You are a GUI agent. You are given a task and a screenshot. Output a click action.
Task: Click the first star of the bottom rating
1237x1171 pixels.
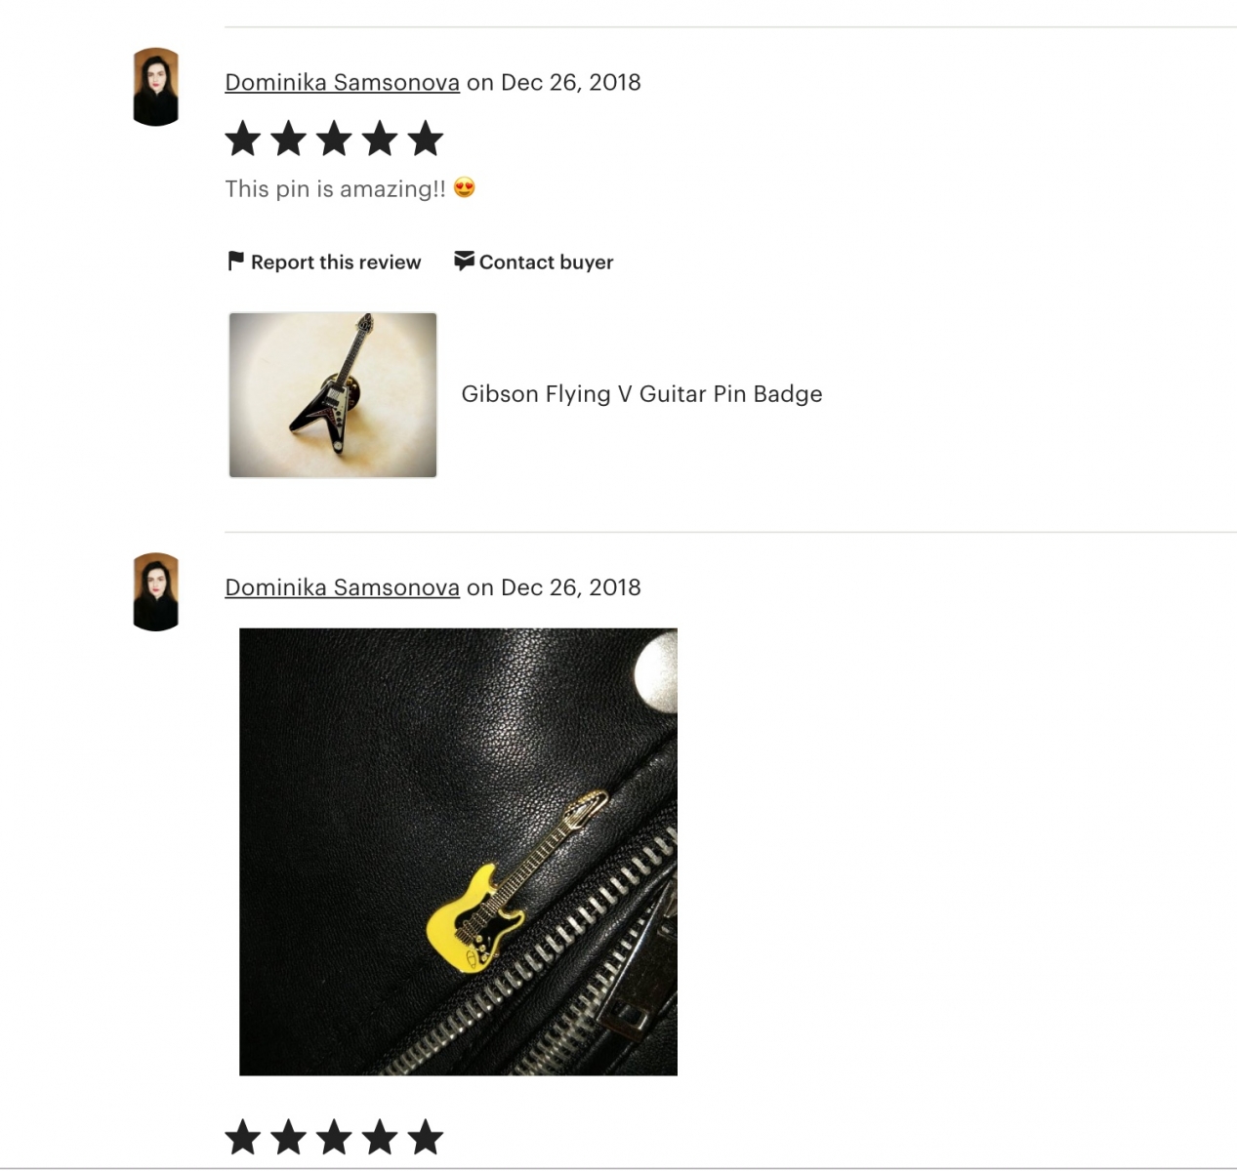click(243, 1138)
